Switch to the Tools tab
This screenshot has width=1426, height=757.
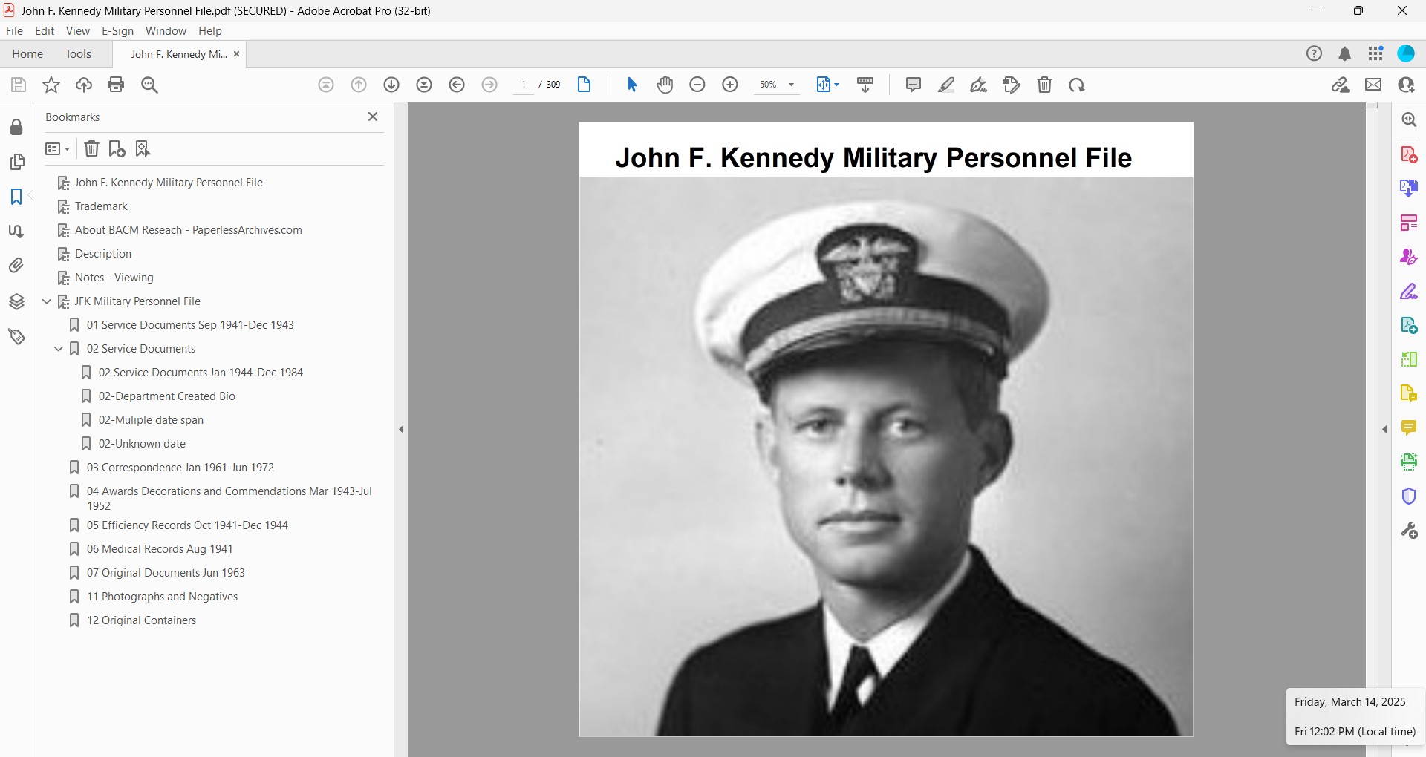[78, 53]
